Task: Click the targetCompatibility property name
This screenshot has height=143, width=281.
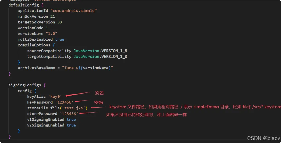Action: tap(49, 57)
